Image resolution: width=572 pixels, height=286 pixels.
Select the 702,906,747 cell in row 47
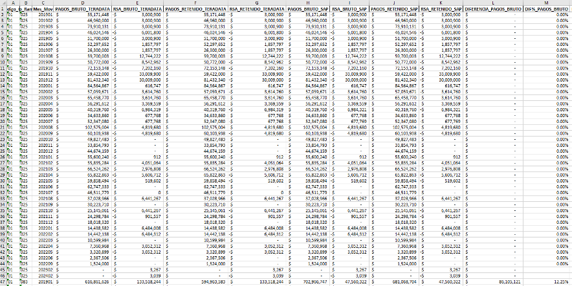(x=308, y=281)
